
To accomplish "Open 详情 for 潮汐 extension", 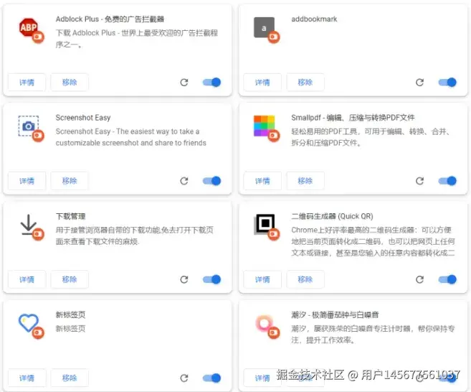I will tap(262, 378).
